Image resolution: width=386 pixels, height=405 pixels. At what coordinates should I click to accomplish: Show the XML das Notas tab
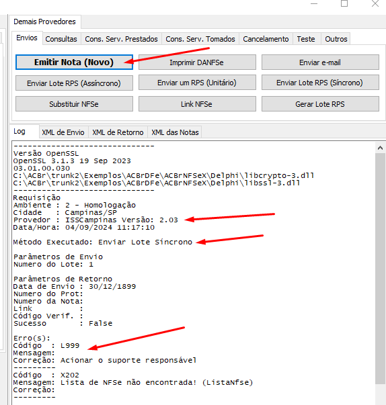175,132
